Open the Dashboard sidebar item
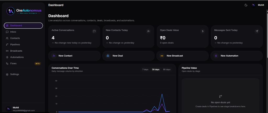Screen dimensions: 268x113 pos(23,25)
